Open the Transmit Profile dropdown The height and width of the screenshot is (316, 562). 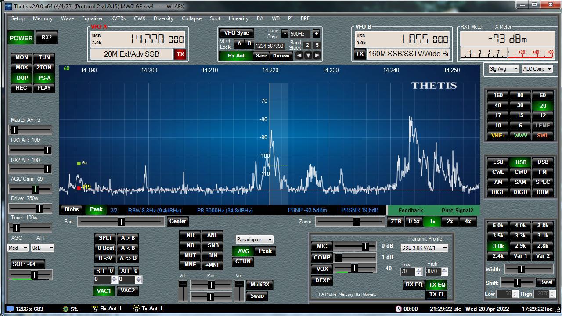pyautogui.click(x=424, y=248)
